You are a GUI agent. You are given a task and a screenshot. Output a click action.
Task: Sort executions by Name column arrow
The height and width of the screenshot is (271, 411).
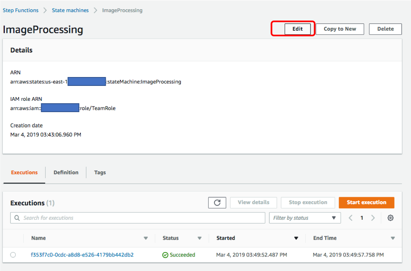[146, 238]
